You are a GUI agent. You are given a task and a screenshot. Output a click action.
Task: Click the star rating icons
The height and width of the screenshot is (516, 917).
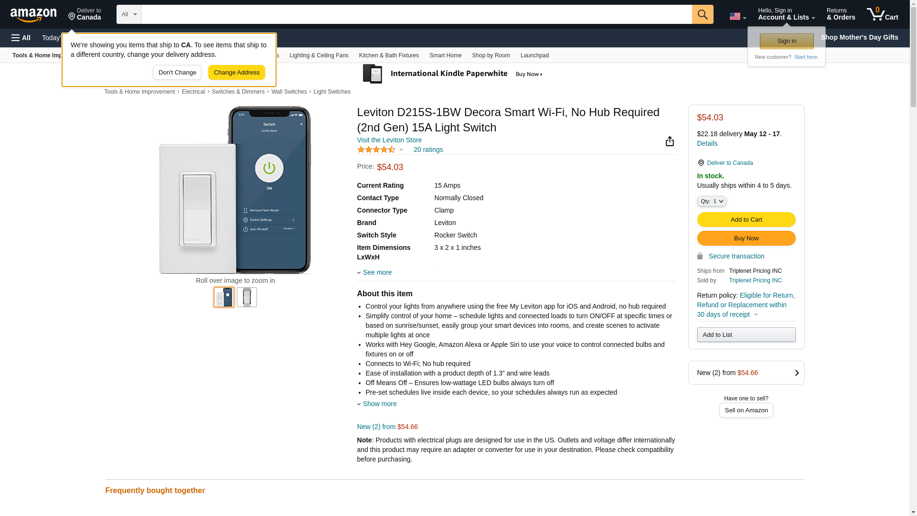click(x=376, y=150)
